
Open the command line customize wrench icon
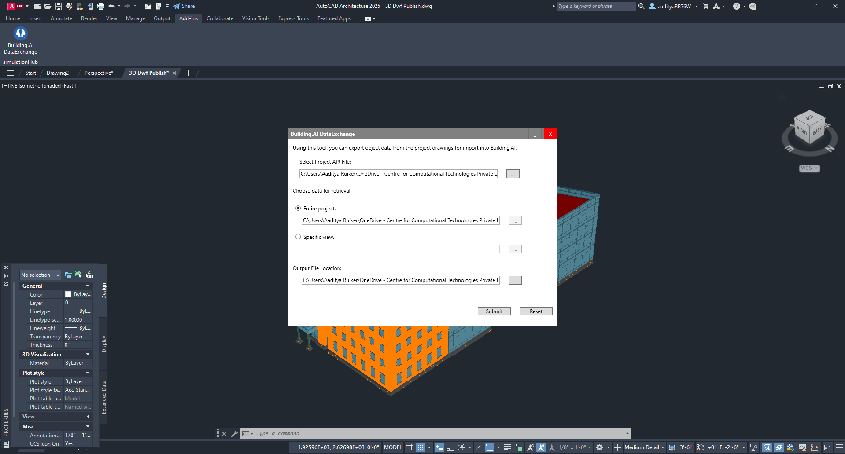click(x=235, y=434)
